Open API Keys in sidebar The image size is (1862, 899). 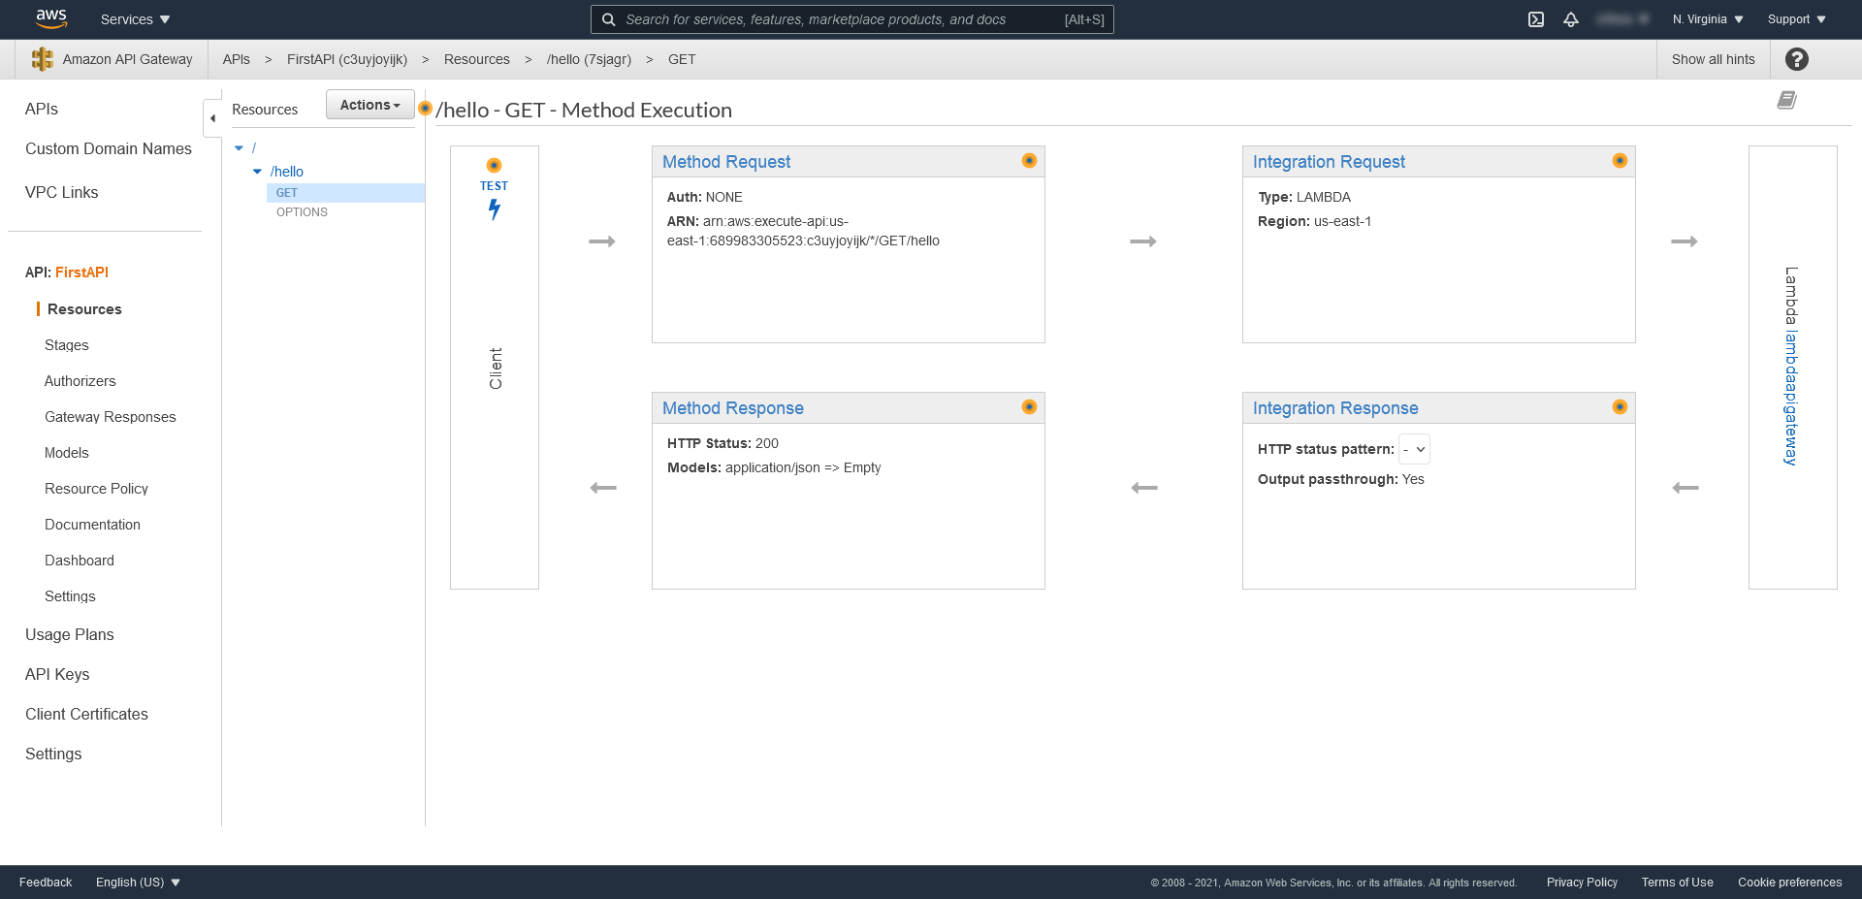(x=57, y=674)
